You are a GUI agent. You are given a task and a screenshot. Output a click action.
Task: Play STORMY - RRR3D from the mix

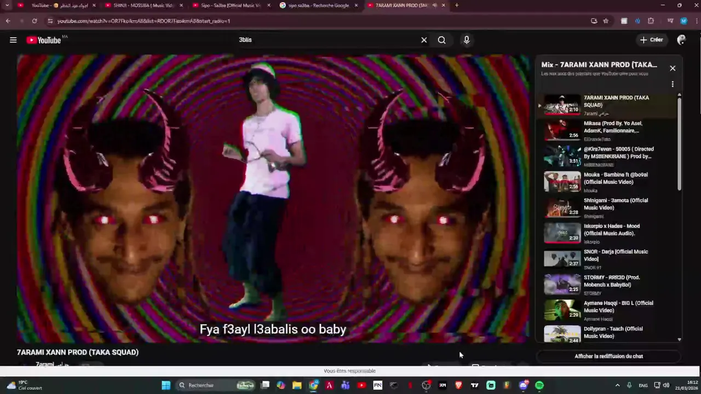[x=608, y=285]
